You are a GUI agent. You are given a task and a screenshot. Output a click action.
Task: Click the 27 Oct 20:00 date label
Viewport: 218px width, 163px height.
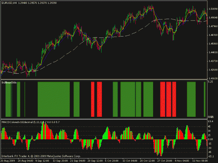165,161
